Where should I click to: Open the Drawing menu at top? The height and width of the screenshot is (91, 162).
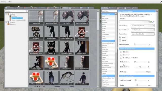click(x=4, y=2)
